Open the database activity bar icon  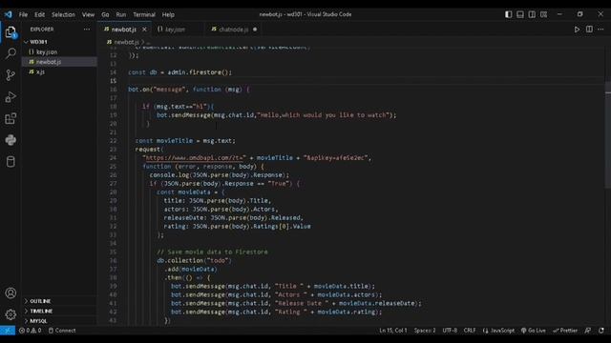tap(11, 162)
